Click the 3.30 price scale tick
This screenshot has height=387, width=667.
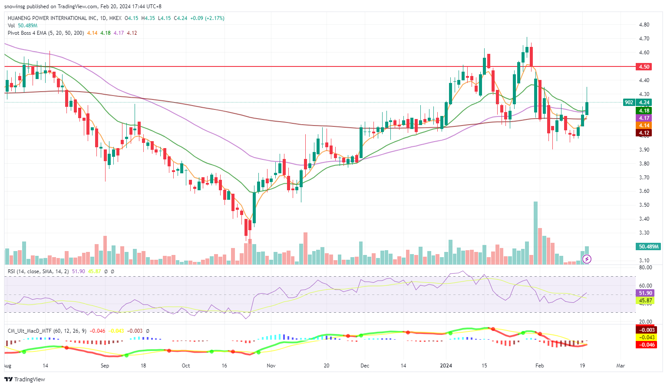[x=644, y=233]
